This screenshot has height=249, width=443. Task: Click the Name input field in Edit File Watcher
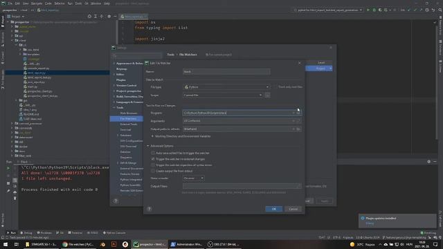226,72
